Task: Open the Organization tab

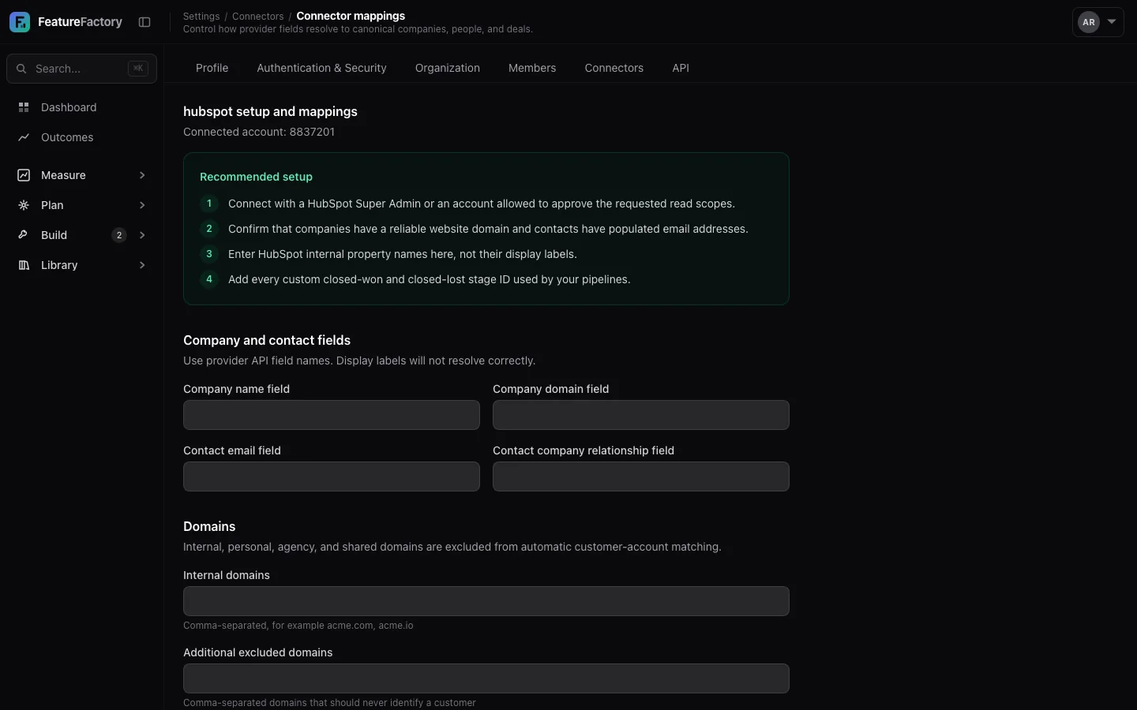Action: pos(448,68)
